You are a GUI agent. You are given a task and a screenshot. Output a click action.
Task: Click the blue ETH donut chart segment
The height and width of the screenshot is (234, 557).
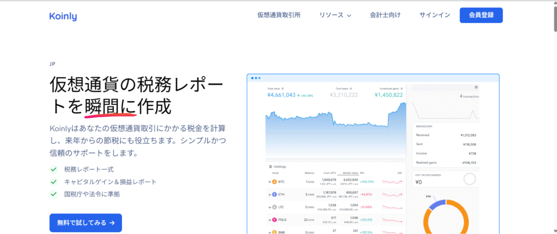pyautogui.click(x=437, y=204)
